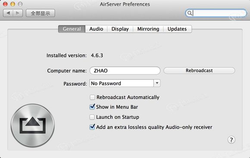The image size is (250, 158).
Task: Click the forward navigation arrow
Action: click(x=18, y=13)
